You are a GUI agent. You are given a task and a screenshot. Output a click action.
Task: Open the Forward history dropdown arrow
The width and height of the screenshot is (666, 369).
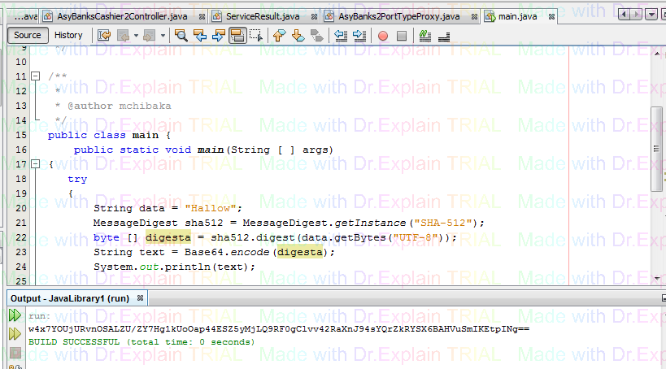(163, 36)
